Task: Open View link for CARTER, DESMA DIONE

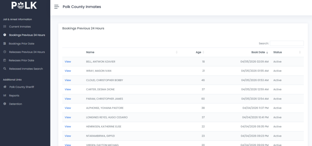Action: [68, 90]
